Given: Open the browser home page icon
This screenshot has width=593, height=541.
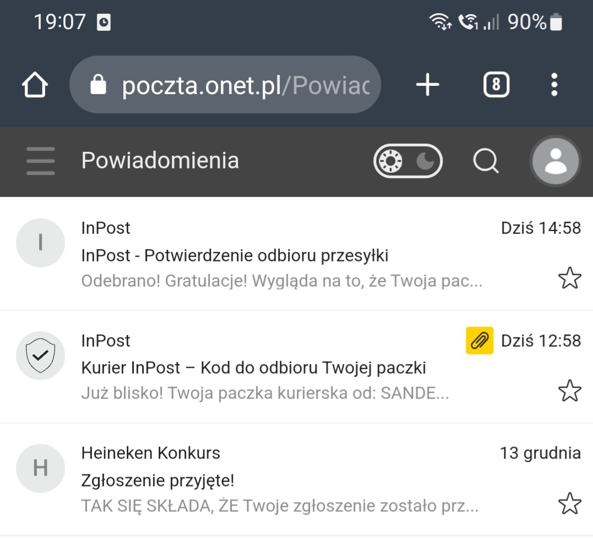Looking at the screenshot, I should coord(35,85).
